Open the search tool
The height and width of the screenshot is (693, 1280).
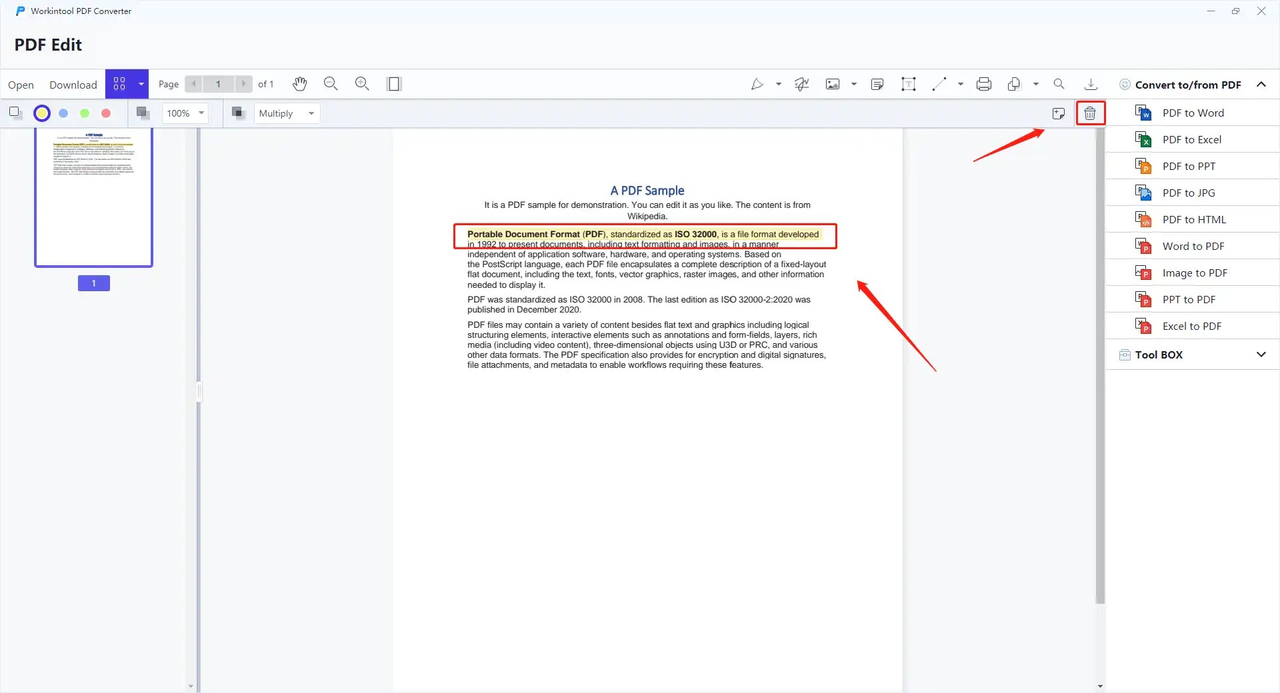(x=1059, y=84)
